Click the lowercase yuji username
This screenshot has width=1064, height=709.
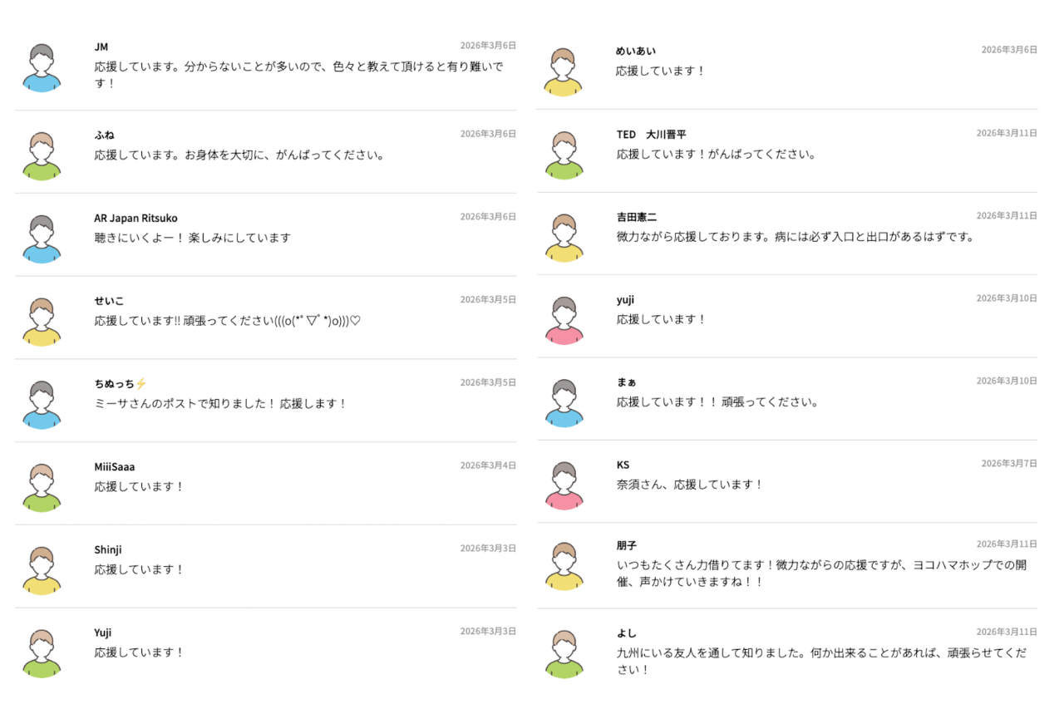625,299
